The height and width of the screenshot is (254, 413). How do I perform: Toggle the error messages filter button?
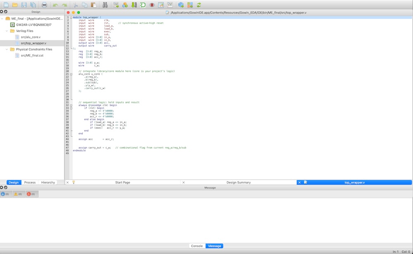(31, 194)
